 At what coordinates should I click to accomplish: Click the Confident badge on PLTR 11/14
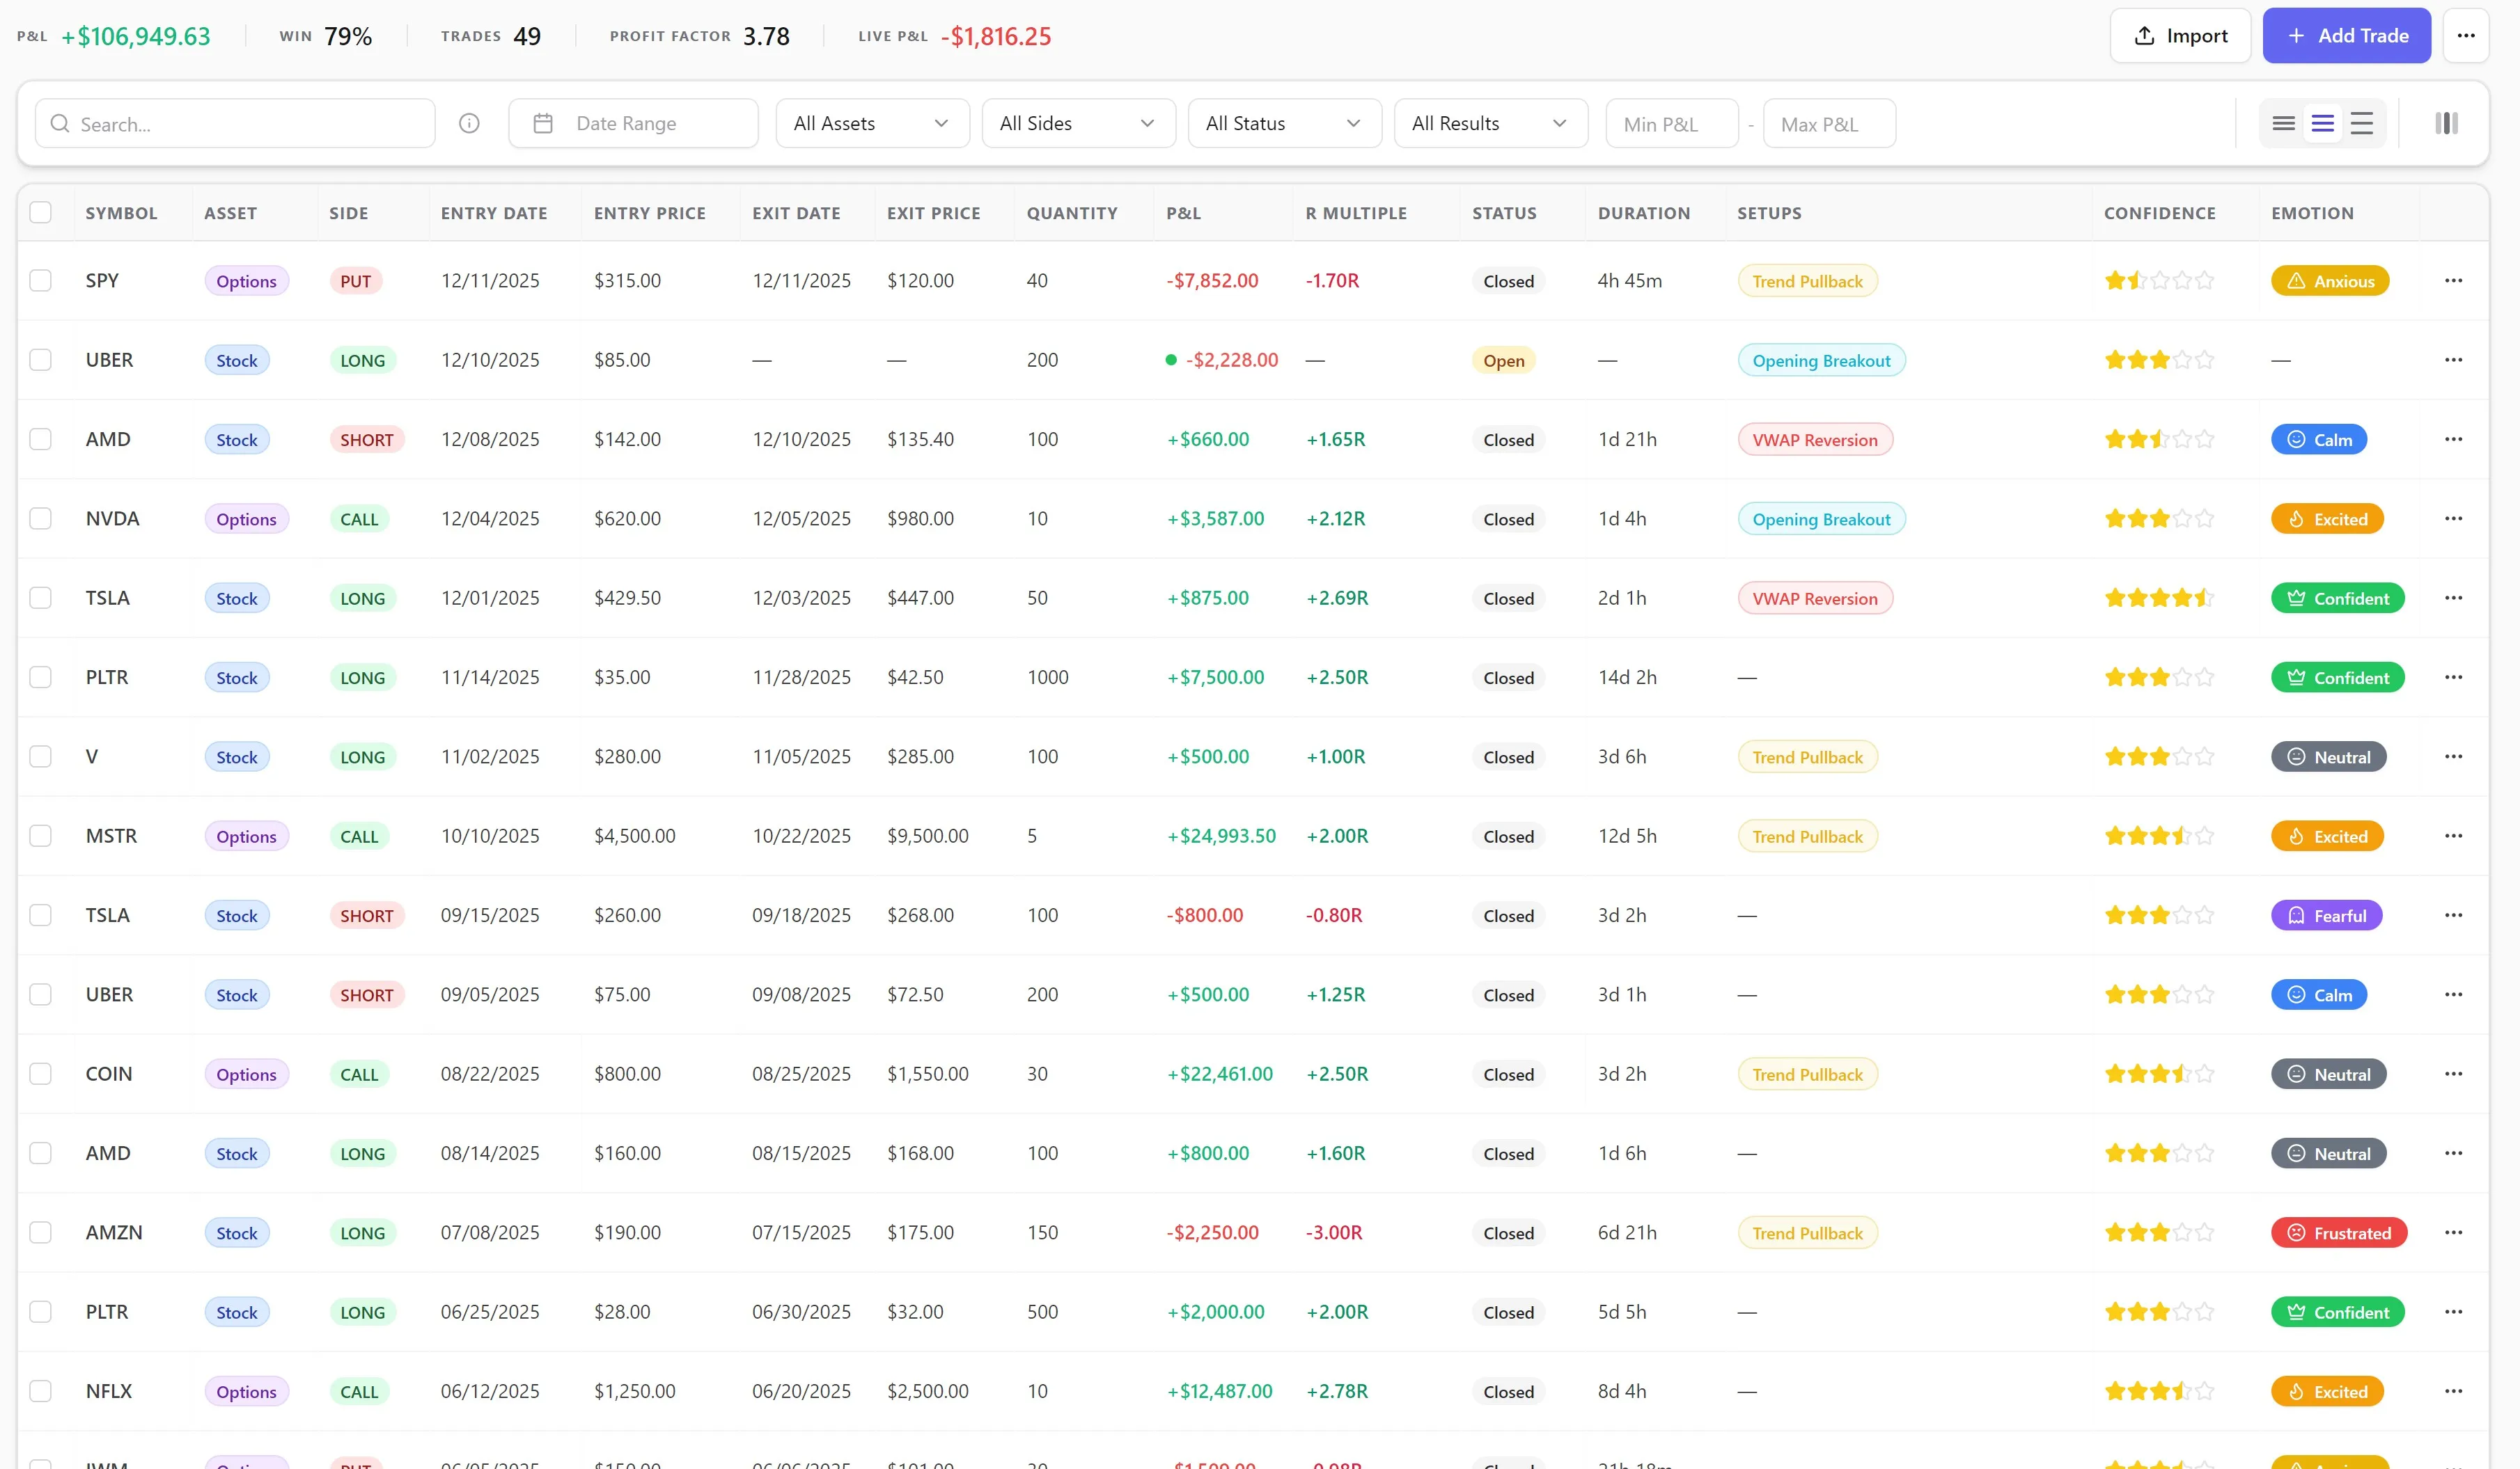point(2337,678)
